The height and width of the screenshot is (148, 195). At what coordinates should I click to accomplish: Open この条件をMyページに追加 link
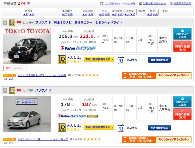tap(120, 4)
